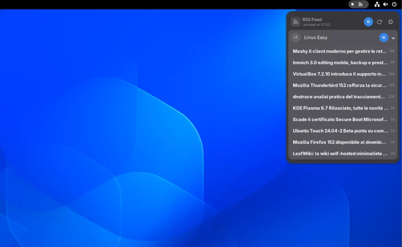
Task: Open article 'VirtualBox 7.2.10 introduce il supporto in...'
Action: pyautogui.click(x=343, y=74)
